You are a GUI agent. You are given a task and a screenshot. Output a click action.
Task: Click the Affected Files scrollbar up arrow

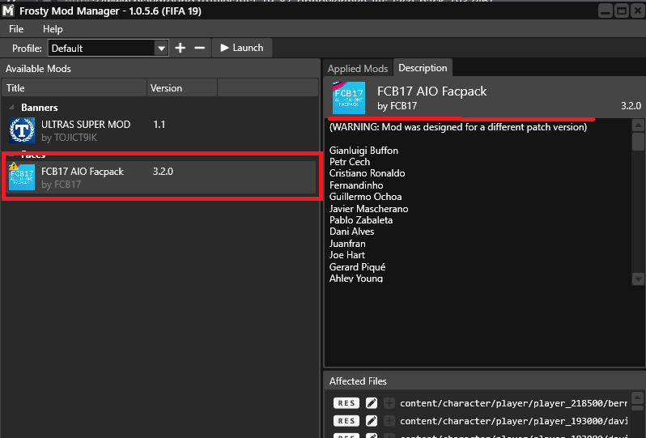point(638,398)
